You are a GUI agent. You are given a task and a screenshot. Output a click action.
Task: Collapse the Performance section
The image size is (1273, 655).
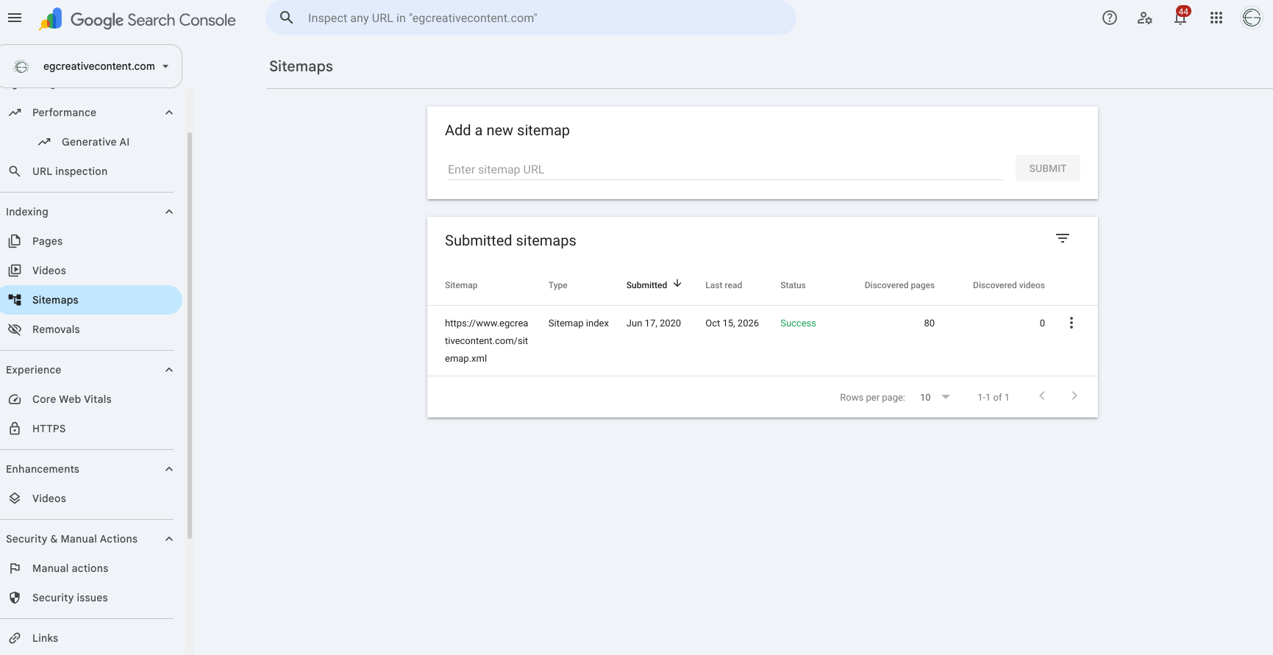point(169,112)
